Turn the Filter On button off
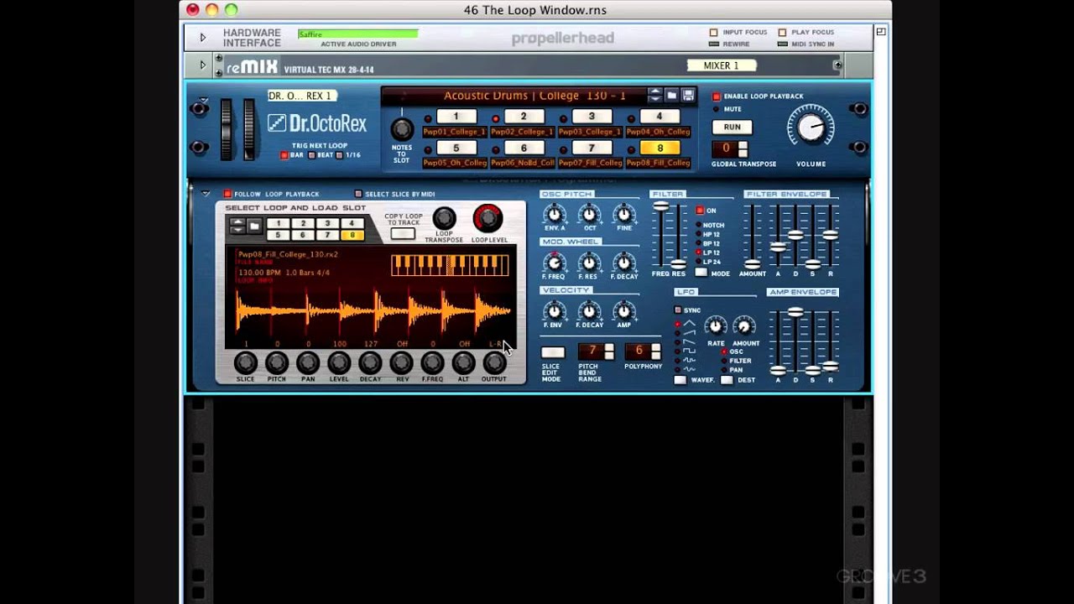 coord(700,211)
